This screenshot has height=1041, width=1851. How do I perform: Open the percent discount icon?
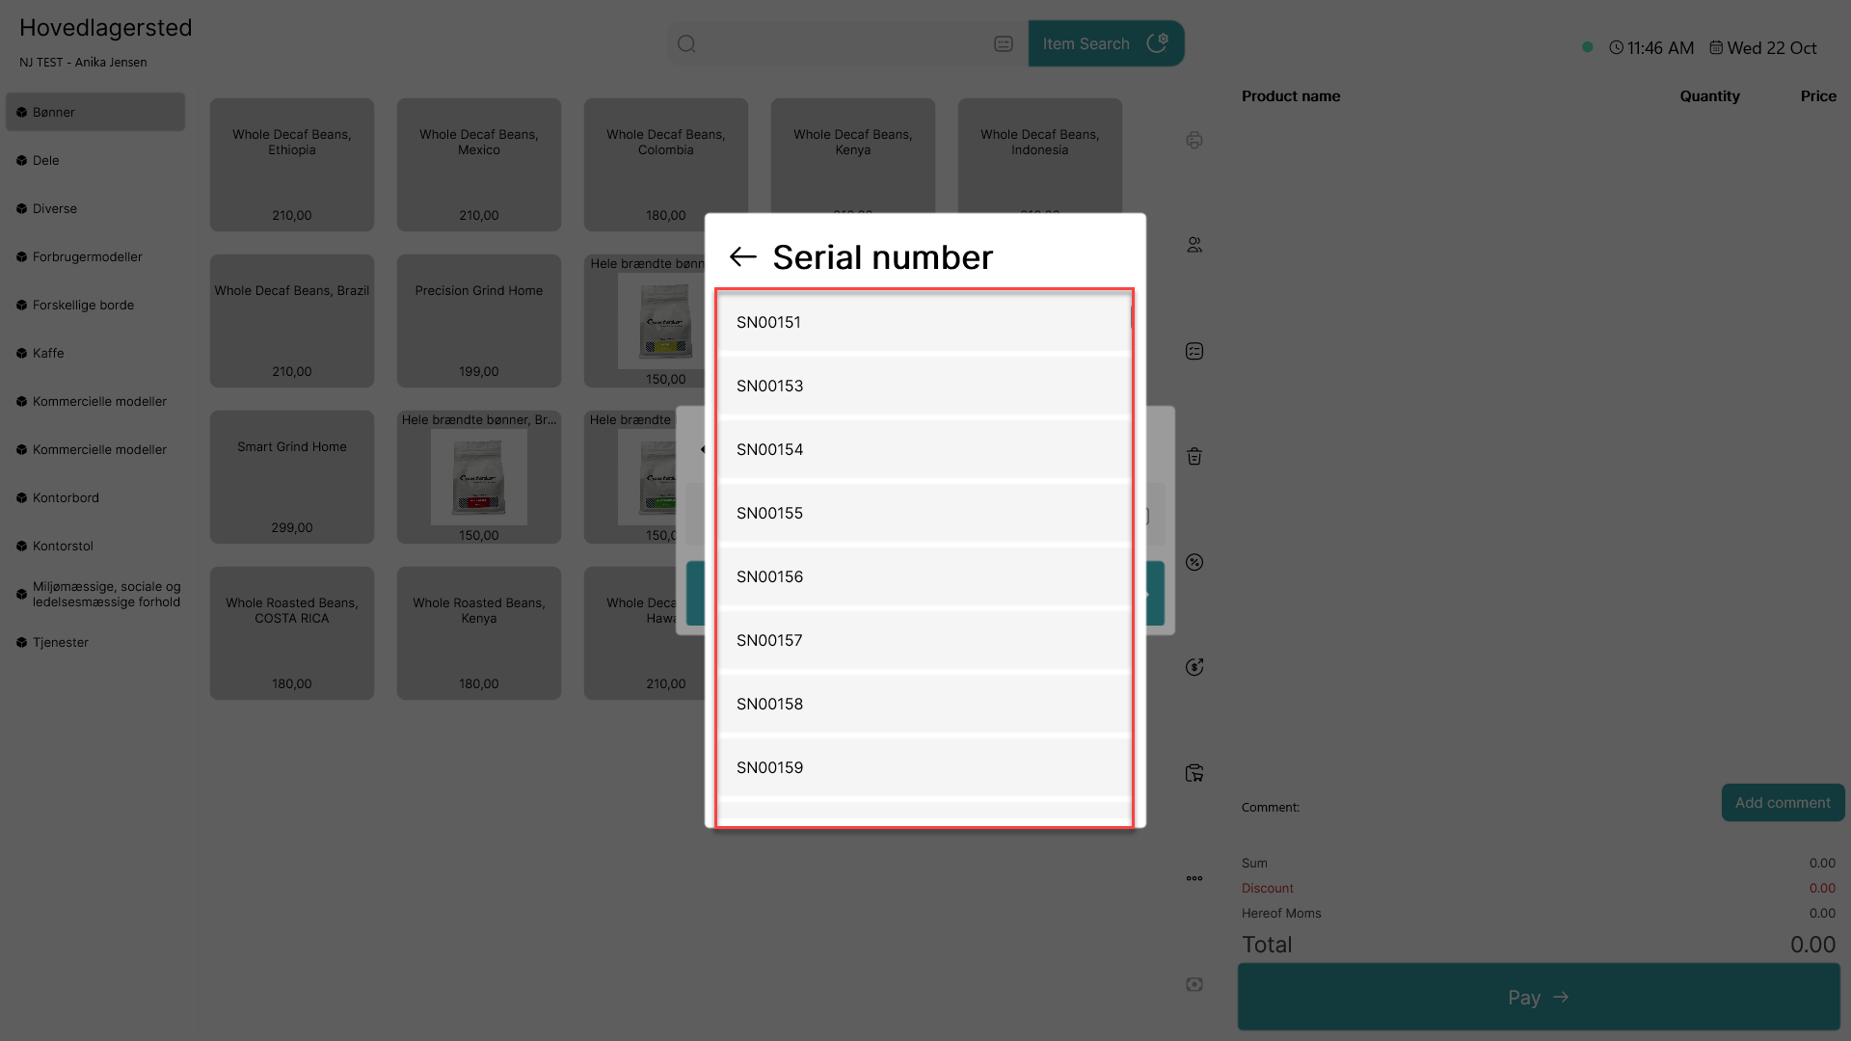click(x=1194, y=562)
